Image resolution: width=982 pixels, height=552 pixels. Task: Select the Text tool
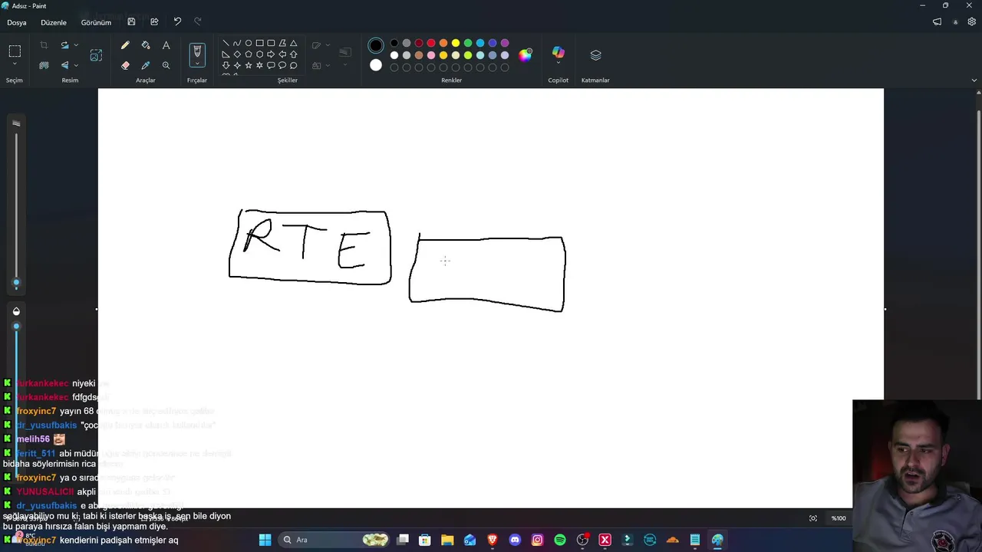pyautogui.click(x=166, y=45)
